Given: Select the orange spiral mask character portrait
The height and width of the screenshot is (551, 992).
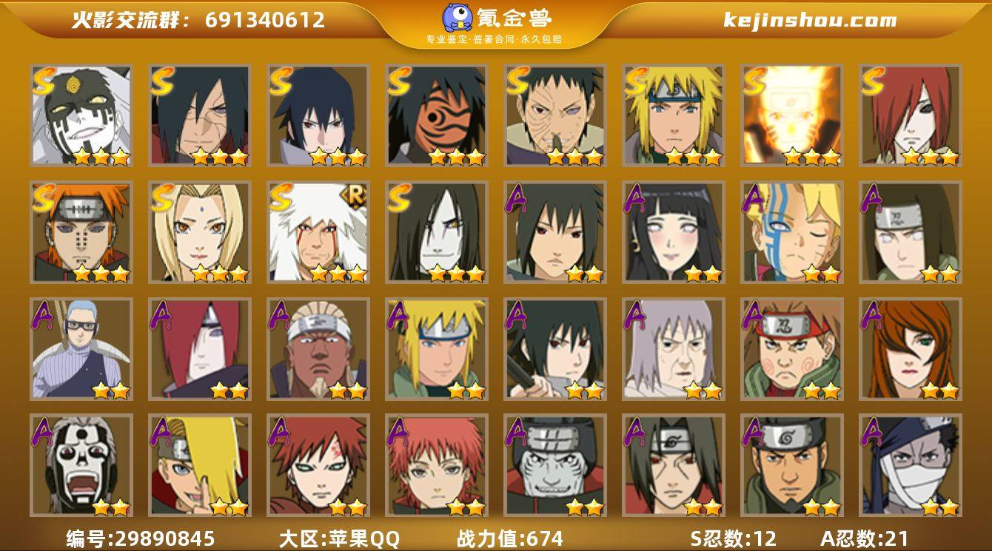Looking at the screenshot, I should pyautogui.click(x=436, y=115).
